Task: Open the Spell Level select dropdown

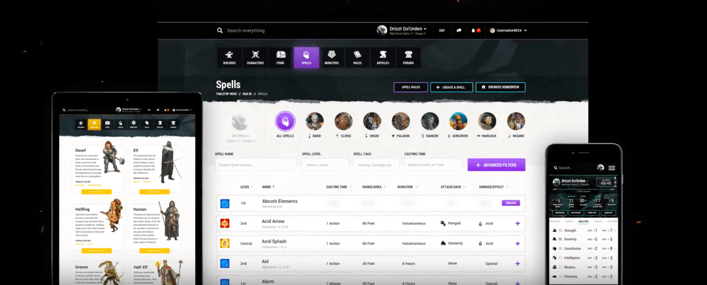Action: (x=325, y=165)
